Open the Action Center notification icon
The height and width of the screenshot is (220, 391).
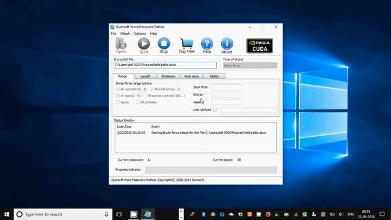tap(382, 215)
